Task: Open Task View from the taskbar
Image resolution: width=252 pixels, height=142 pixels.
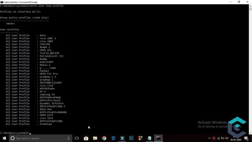Action: coord(77,138)
